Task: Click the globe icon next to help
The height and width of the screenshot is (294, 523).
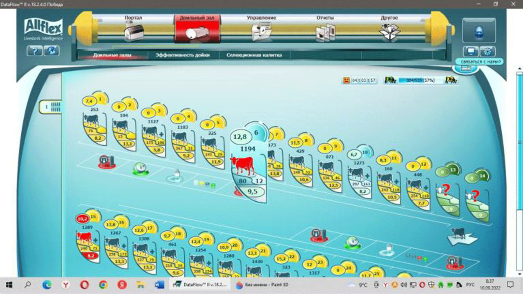Action: pos(51,51)
